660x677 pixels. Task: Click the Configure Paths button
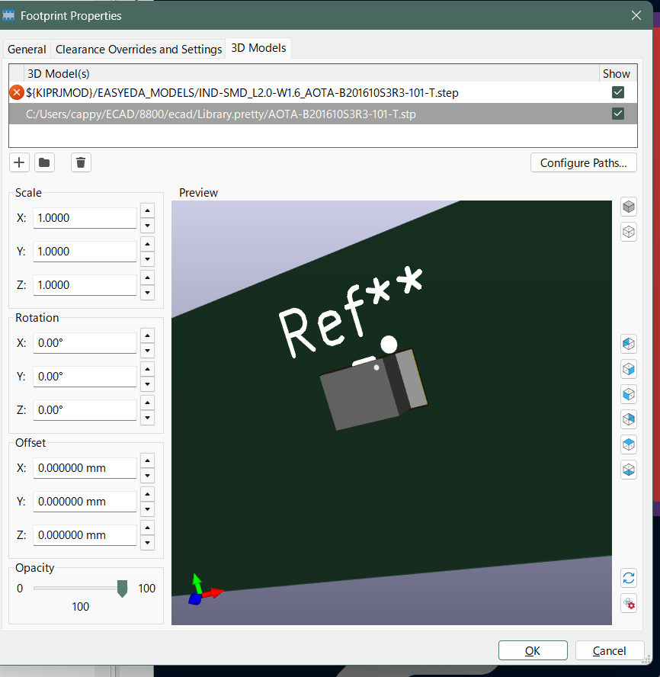pos(583,162)
